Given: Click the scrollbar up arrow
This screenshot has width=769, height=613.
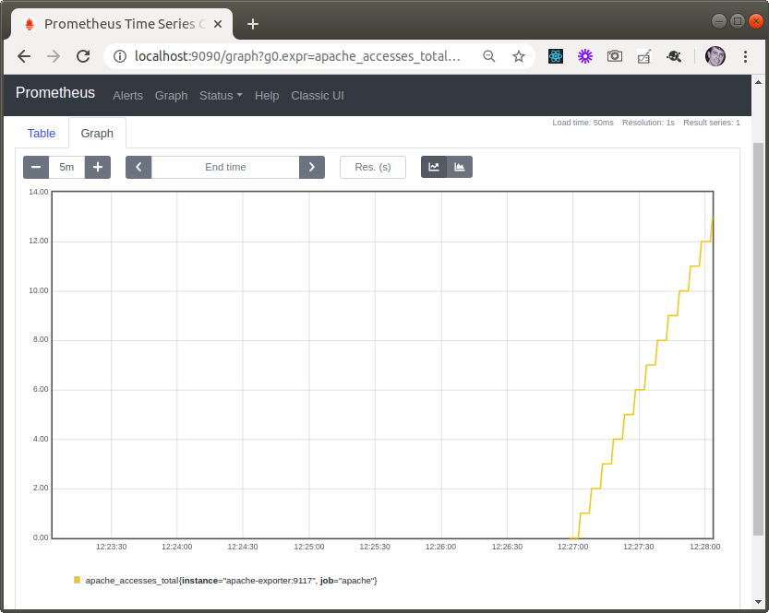Looking at the screenshot, I should point(758,82).
